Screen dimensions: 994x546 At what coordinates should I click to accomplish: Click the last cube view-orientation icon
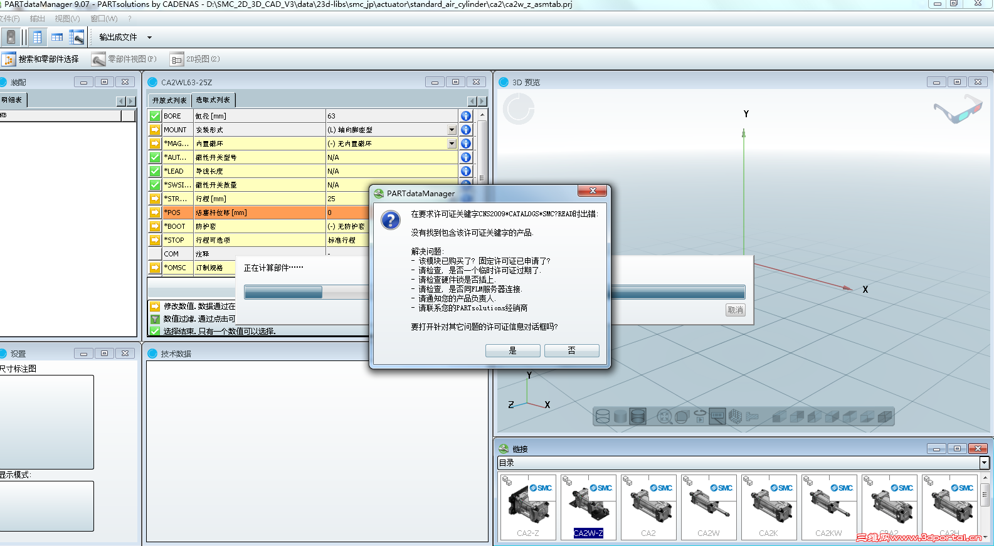pyautogui.click(x=885, y=416)
